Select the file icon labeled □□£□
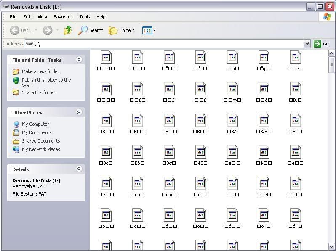The image size is (336, 251). point(138,89)
